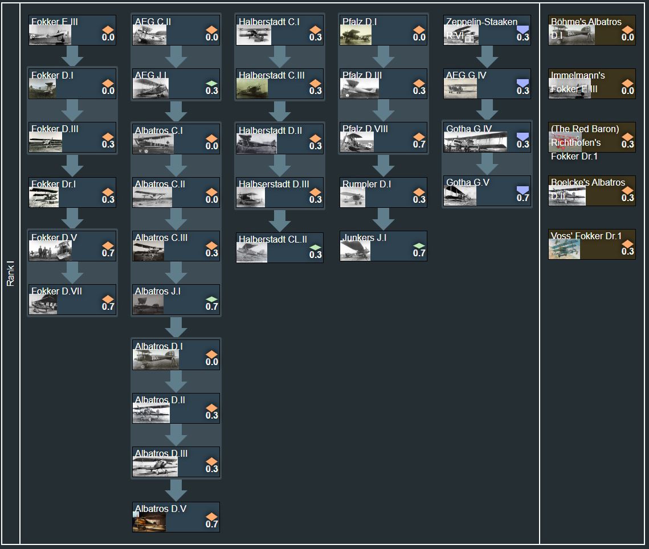Image resolution: width=649 pixels, height=549 pixels.
Task: Click the 0.7 rating on Fokker D.V
Action: 108,253
